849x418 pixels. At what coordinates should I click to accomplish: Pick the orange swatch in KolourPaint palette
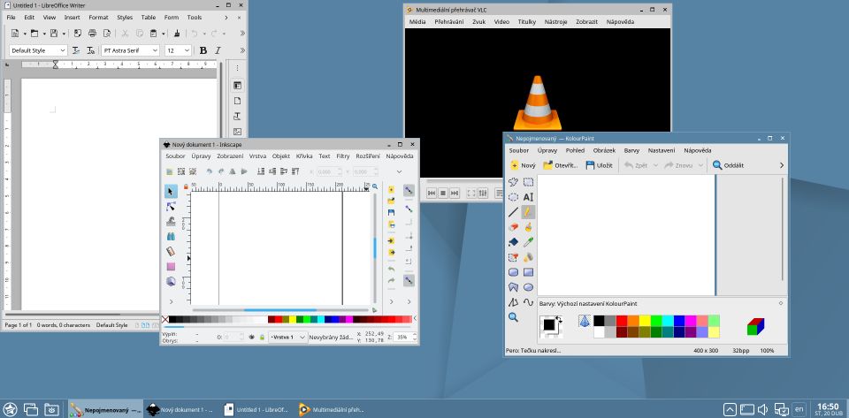pyautogui.click(x=633, y=321)
